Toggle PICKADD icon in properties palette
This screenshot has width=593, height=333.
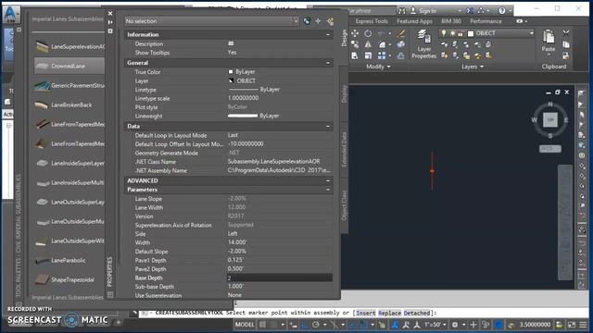307,21
